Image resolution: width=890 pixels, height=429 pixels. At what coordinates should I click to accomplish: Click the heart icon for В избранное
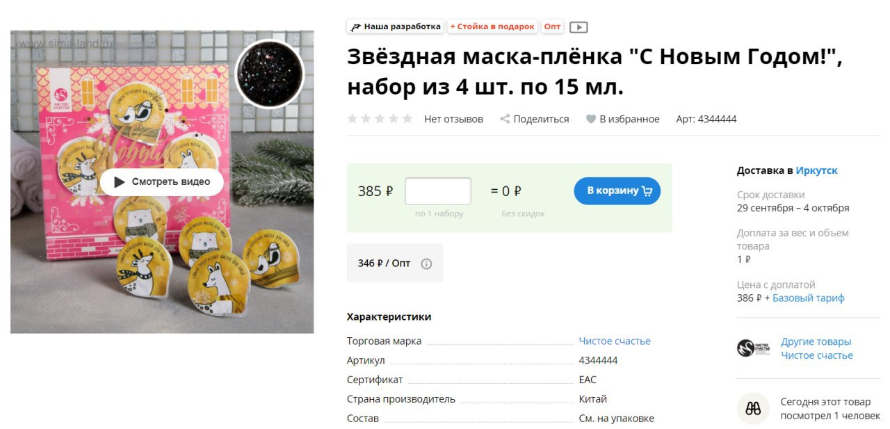(x=591, y=119)
